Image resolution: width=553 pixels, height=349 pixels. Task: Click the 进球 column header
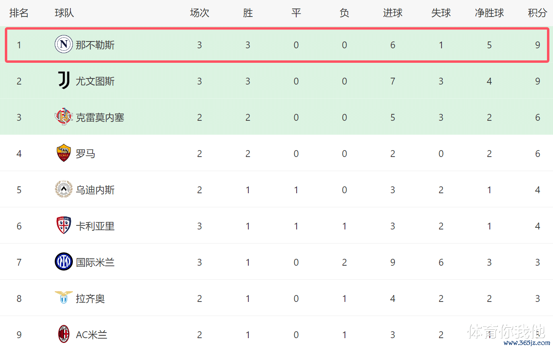click(393, 13)
